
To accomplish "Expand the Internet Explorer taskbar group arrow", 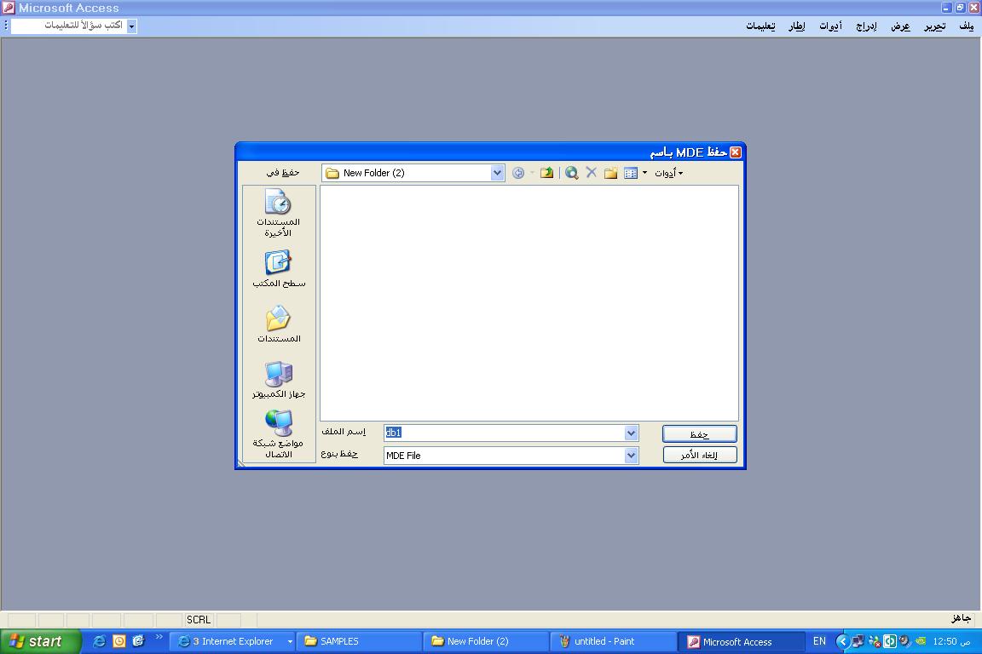I will [x=290, y=641].
